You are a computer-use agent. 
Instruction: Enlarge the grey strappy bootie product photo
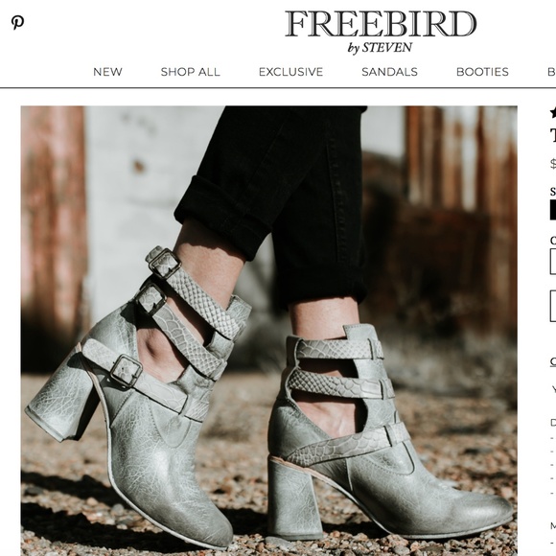268,331
